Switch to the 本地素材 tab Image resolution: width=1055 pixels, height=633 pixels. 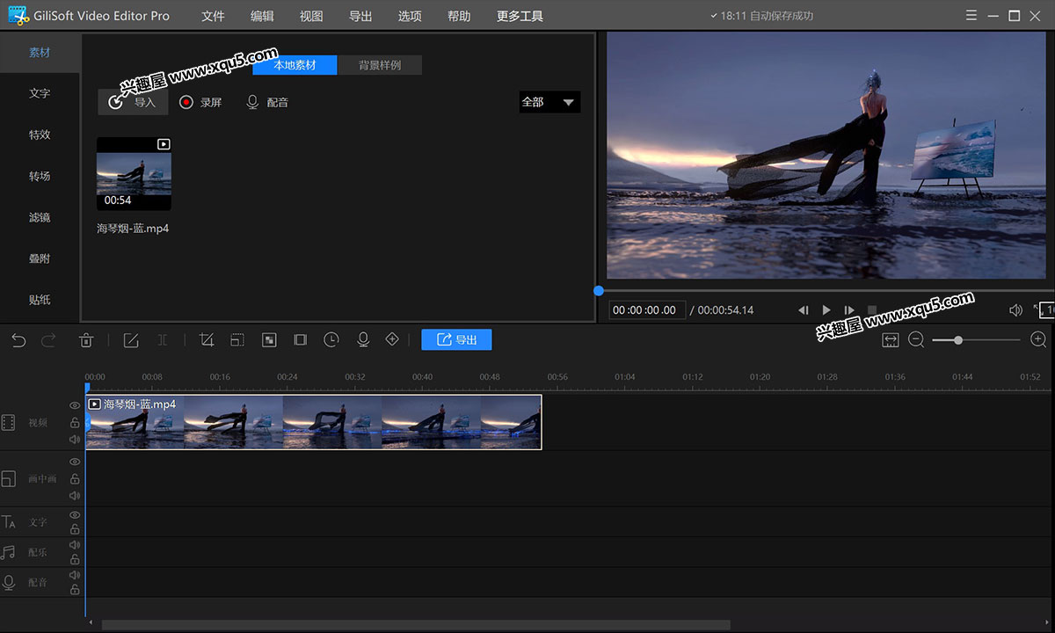click(x=295, y=65)
